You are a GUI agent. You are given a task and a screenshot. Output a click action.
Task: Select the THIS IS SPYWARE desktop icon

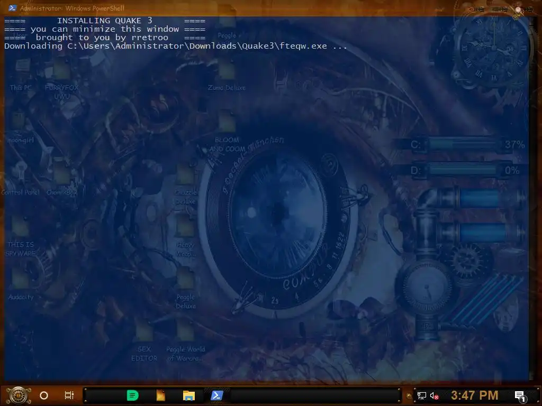point(21,236)
